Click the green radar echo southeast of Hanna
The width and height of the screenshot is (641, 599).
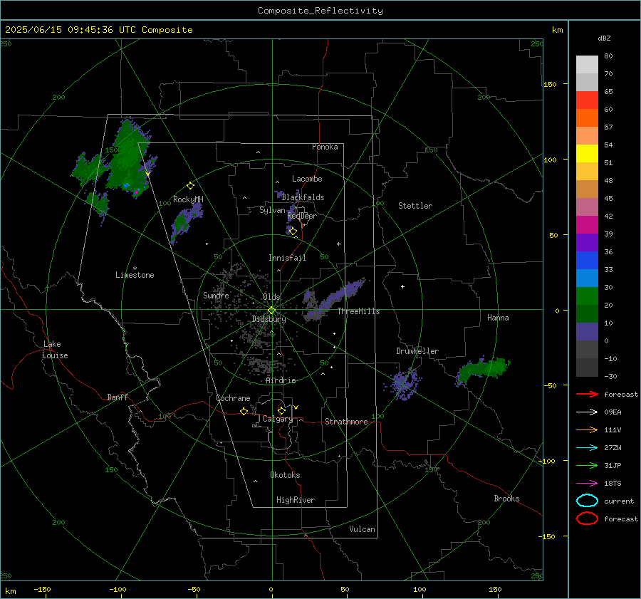click(483, 370)
